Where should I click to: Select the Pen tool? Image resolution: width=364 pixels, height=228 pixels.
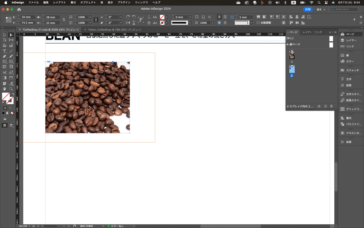5,56
